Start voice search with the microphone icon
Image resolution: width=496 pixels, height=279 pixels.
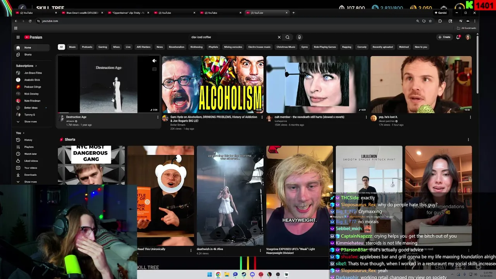point(299,37)
